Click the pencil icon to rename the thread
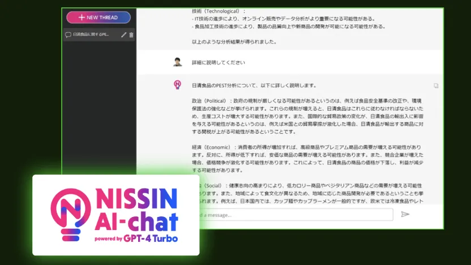The height and width of the screenshot is (265, 471). coord(124,35)
